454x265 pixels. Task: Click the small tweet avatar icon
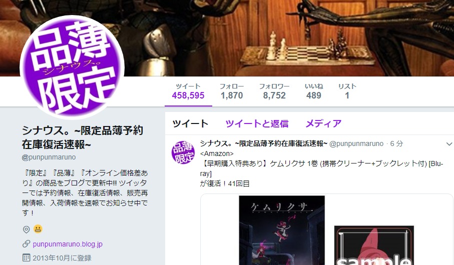click(183, 152)
